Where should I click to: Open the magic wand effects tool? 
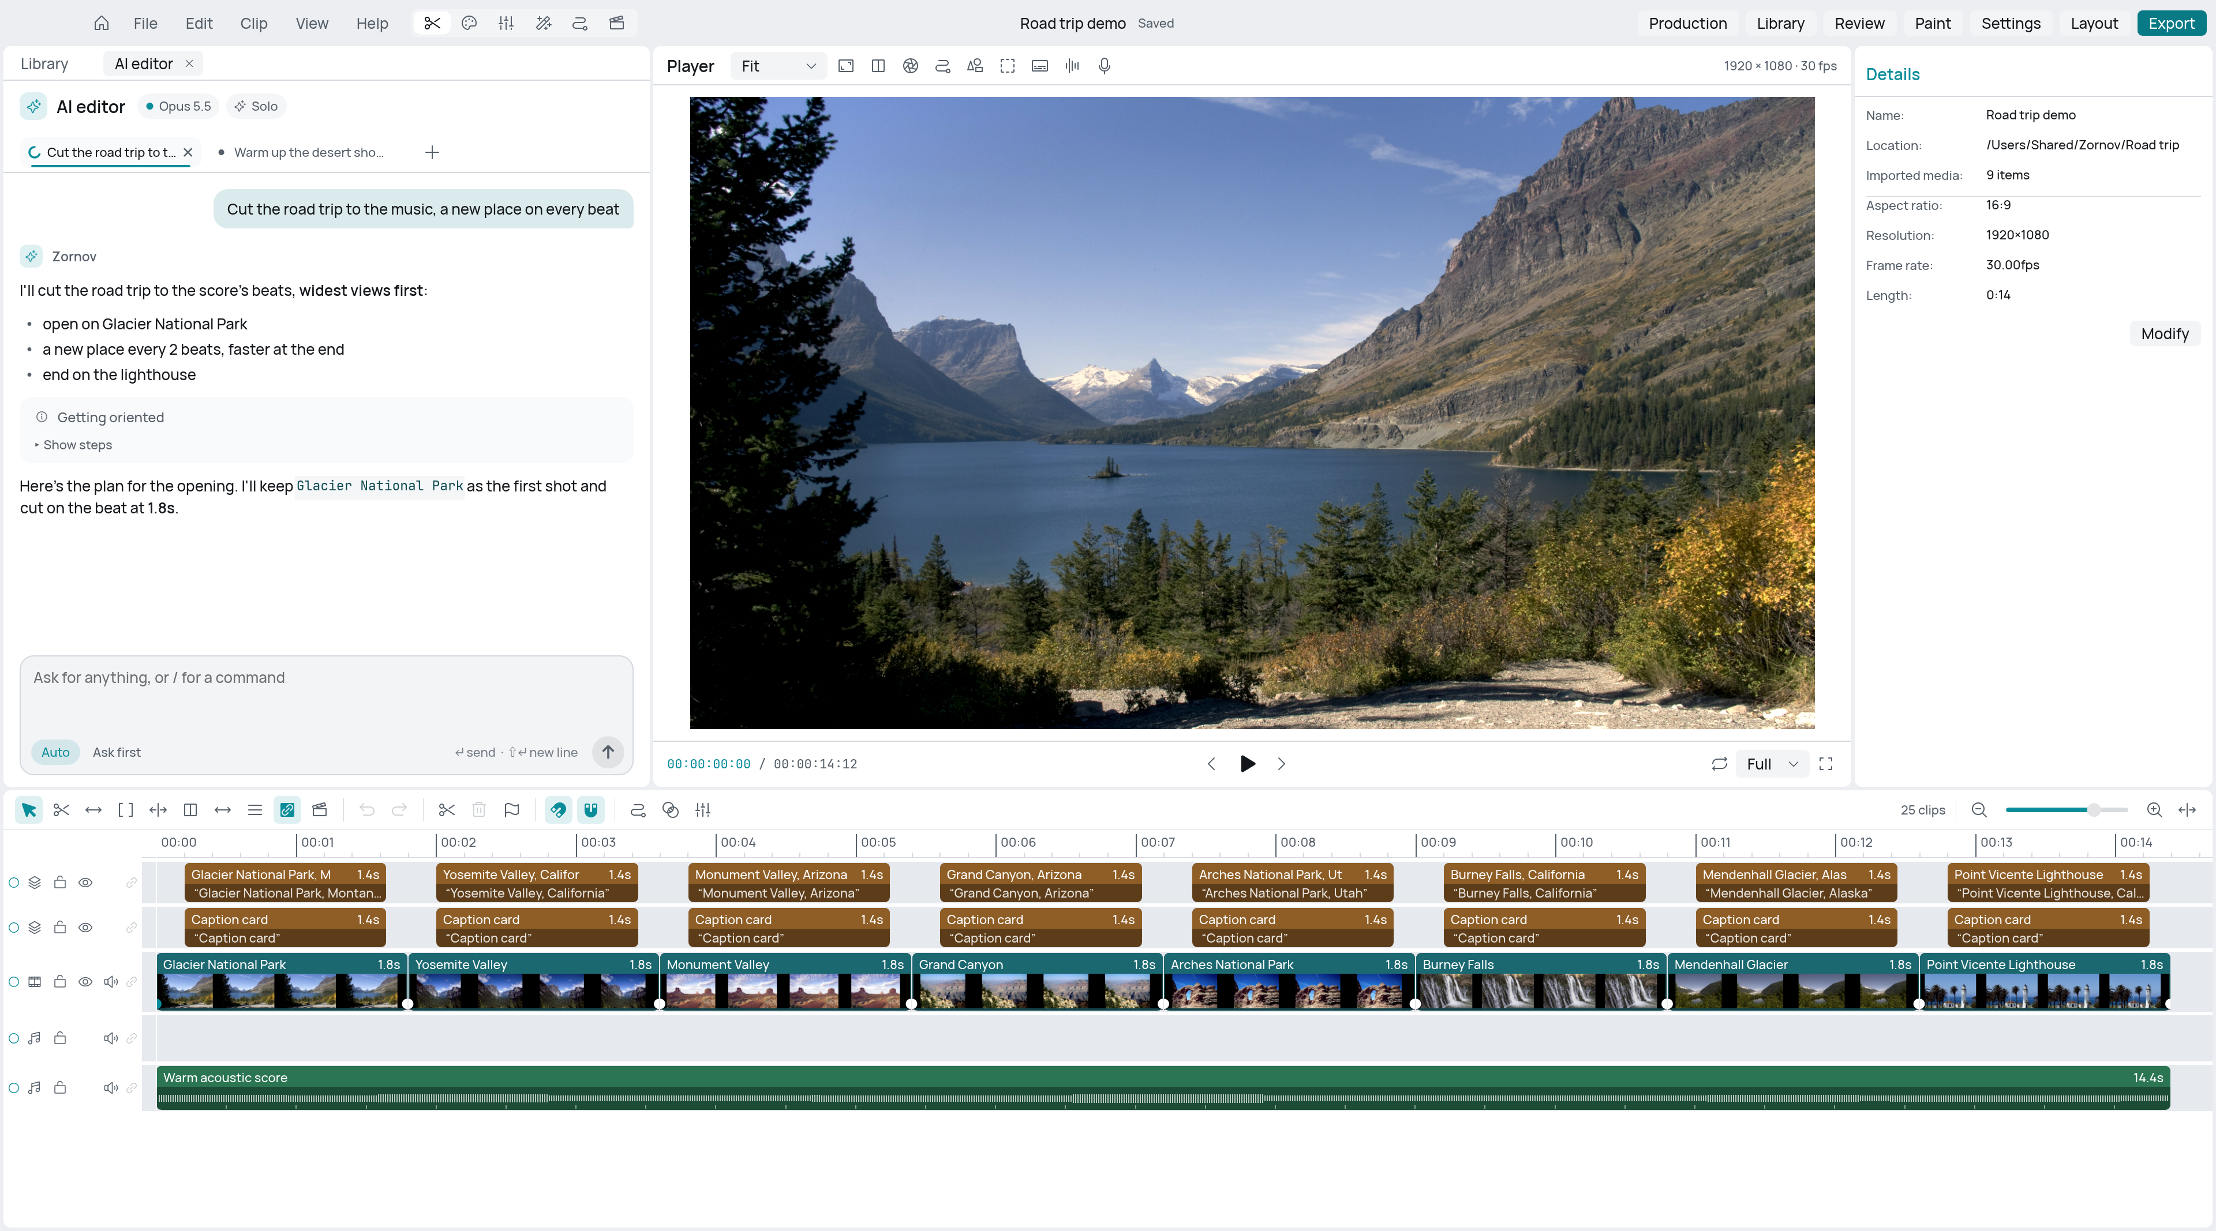[x=543, y=23]
